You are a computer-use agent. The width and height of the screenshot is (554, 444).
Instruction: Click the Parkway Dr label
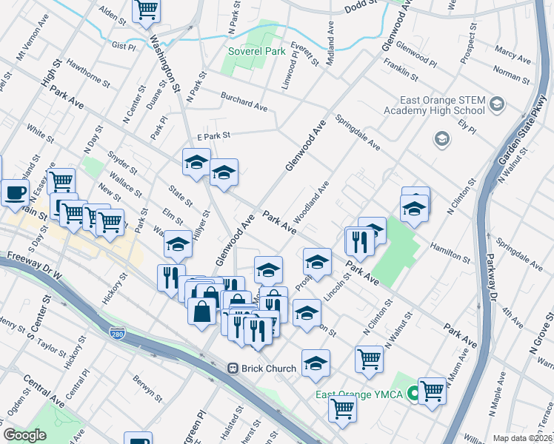[x=491, y=277]
